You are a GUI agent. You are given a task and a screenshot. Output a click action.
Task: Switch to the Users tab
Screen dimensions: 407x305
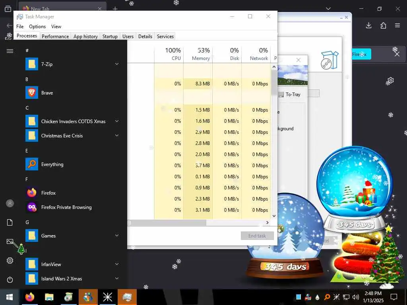click(x=128, y=36)
